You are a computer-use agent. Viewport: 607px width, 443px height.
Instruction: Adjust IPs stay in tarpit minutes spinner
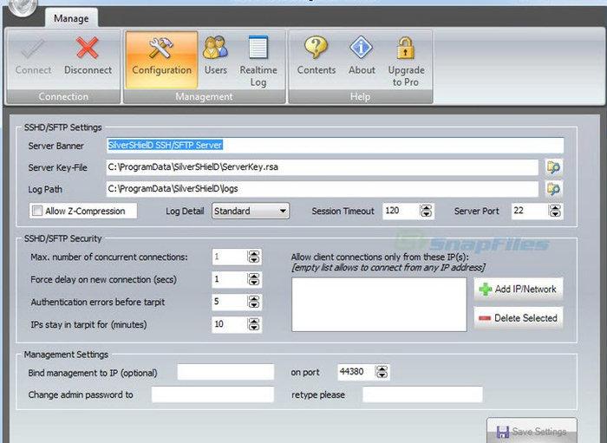pos(253,324)
